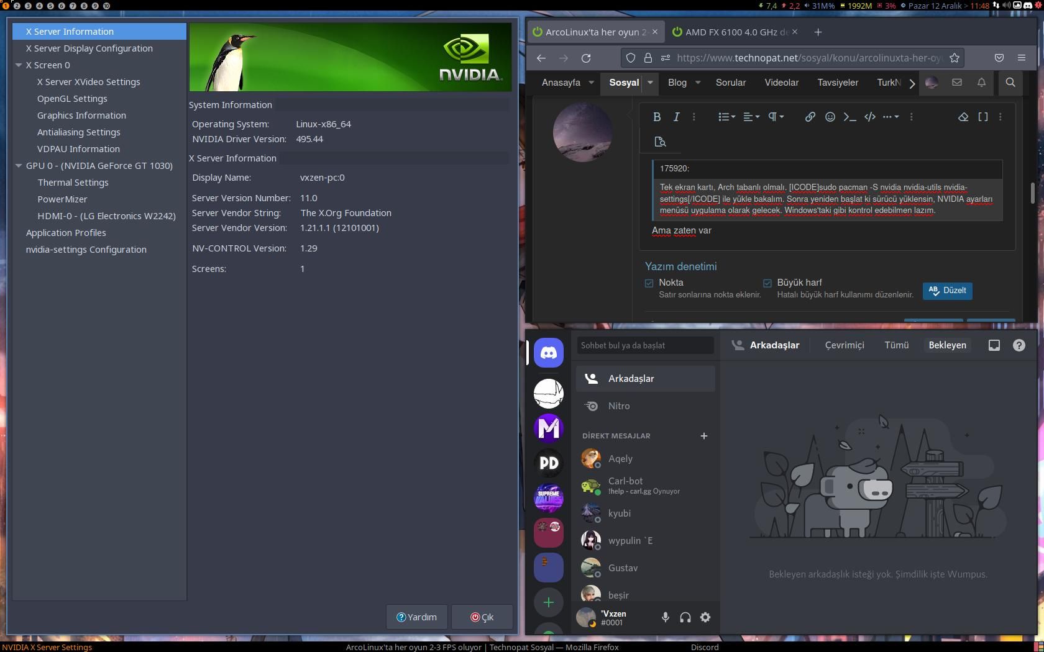Show the Tümü friends tab in Discord
Image resolution: width=1044 pixels, height=652 pixels.
pos(897,345)
